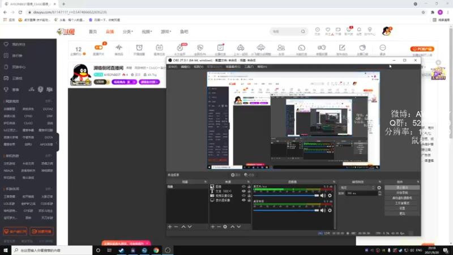453x255 pixels.
Task: Expand the 视频 dropdown in Douyu navigation
Action: coord(147,32)
